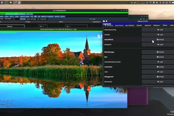Viewport: 174px width, 116px height.
Task: Select the Power tab in umr
Action: pyautogui.click(x=17, y=17)
